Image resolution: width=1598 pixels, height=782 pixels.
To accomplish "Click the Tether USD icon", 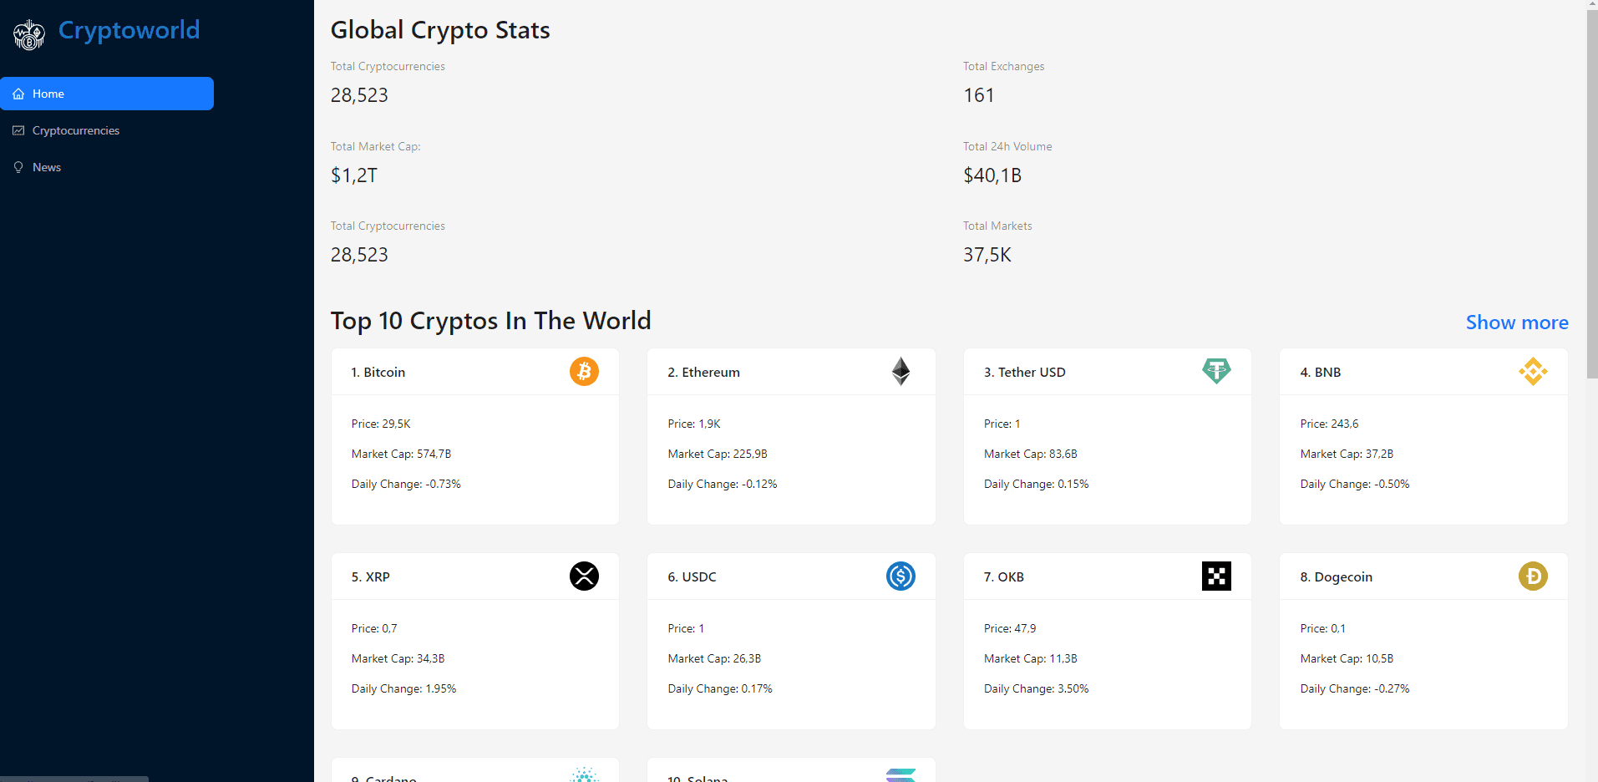I will [x=1215, y=371].
